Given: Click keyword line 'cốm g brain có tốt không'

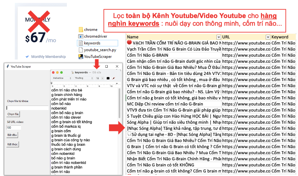Looking at the screenshot, I should point(72,122).
